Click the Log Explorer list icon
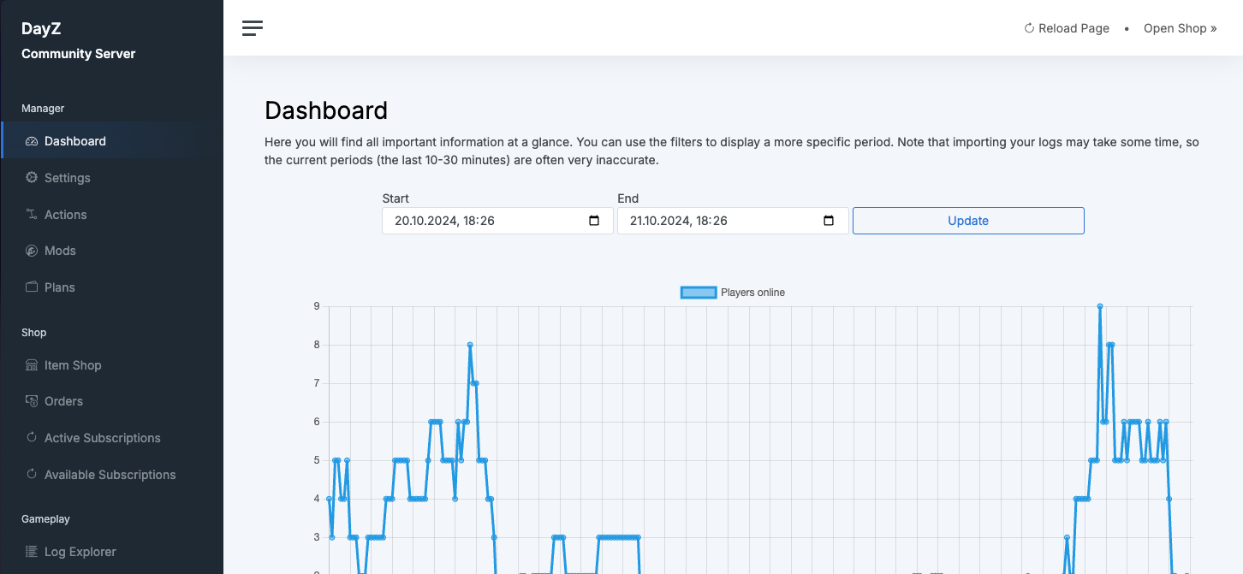 pos(32,552)
